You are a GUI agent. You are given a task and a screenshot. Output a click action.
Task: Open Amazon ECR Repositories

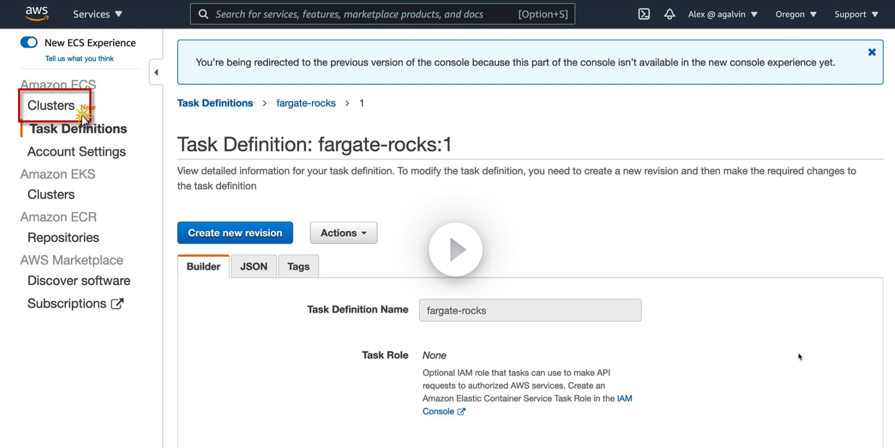pyautogui.click(x=63, y=238)
